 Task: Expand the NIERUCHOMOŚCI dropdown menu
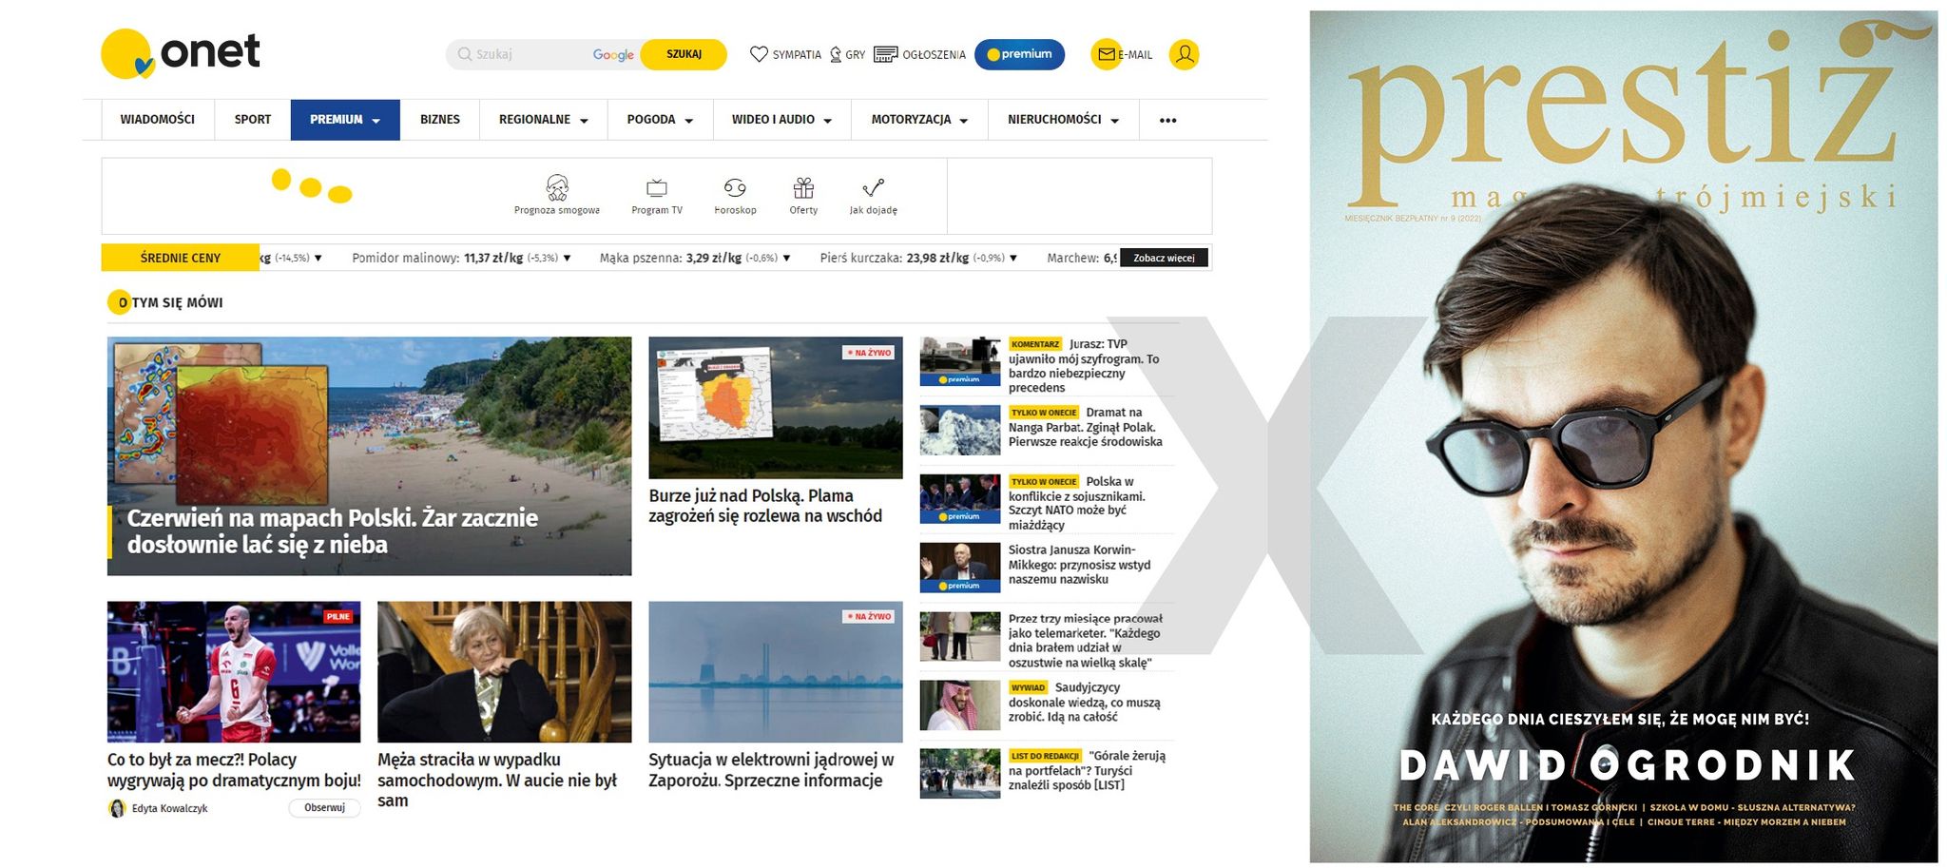pyautogui.click(x=1063, y=120)
